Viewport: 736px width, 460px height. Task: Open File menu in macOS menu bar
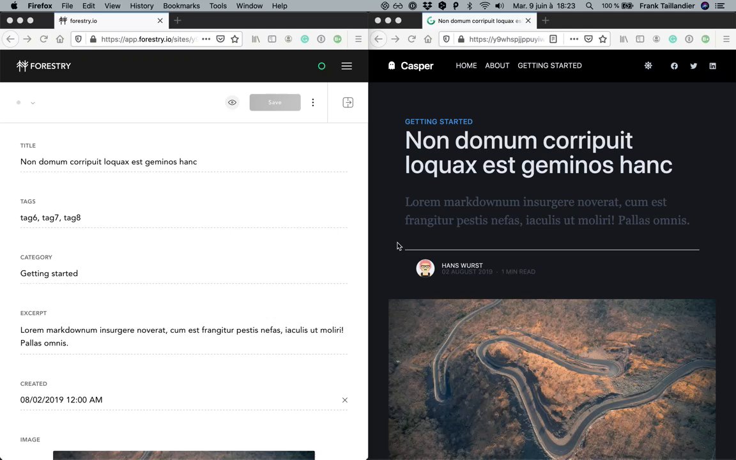[x=67, y=6]
